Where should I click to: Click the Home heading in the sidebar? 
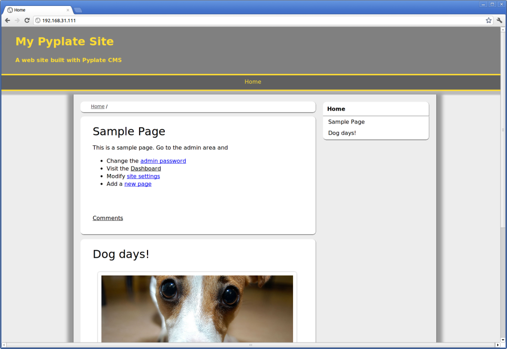pyautogui.click(x=336, y=109)
